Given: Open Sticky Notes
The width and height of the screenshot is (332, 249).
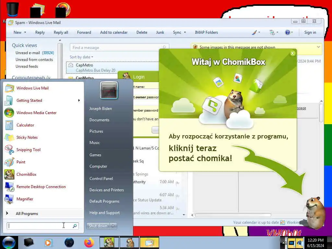Looking at the screenshot, I should point(27,137).
